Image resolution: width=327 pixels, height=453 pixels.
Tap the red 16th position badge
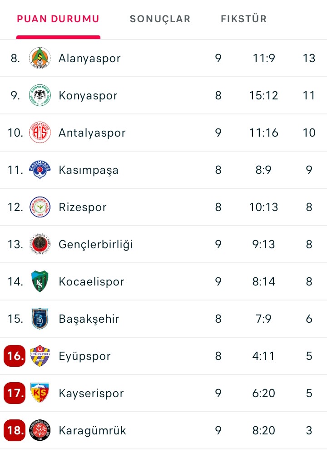pyautogui.click(x=15, y=356)
